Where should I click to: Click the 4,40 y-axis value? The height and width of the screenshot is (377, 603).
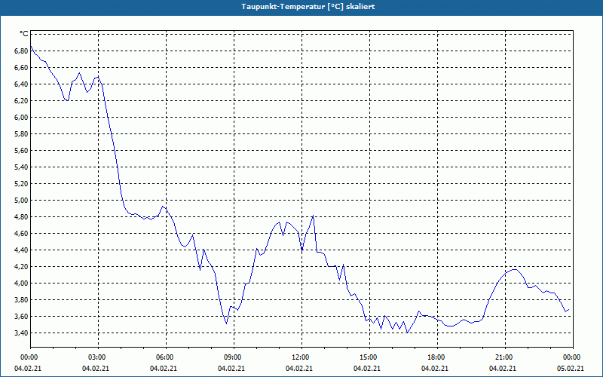tap(21, 250)
